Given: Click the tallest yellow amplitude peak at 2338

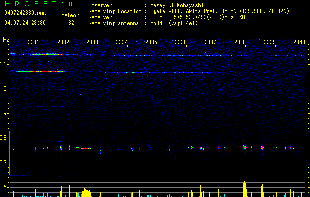Looking at the screenshot, I should coord(245,188).
